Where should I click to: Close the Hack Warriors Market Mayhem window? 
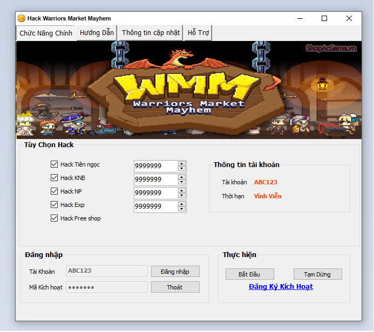pyautogui.click(x=349, y=18)
